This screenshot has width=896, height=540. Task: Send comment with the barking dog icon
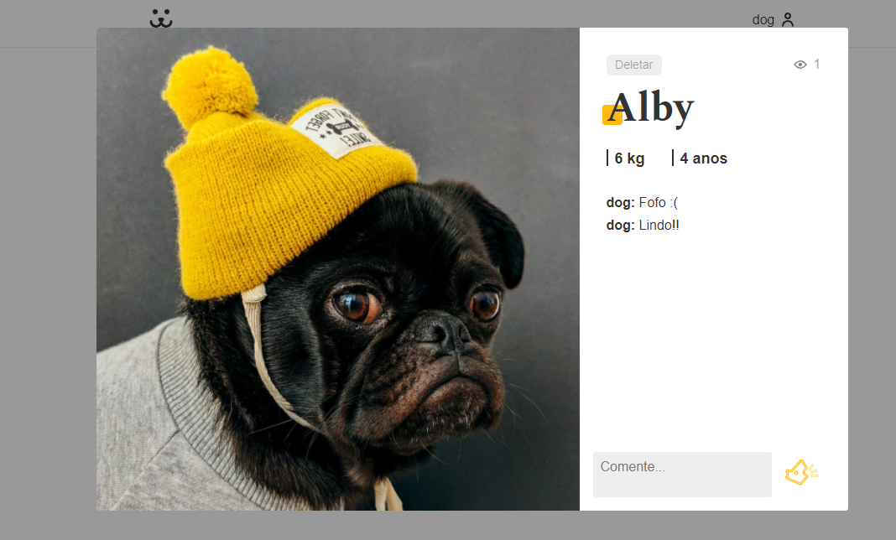(801, 473)
